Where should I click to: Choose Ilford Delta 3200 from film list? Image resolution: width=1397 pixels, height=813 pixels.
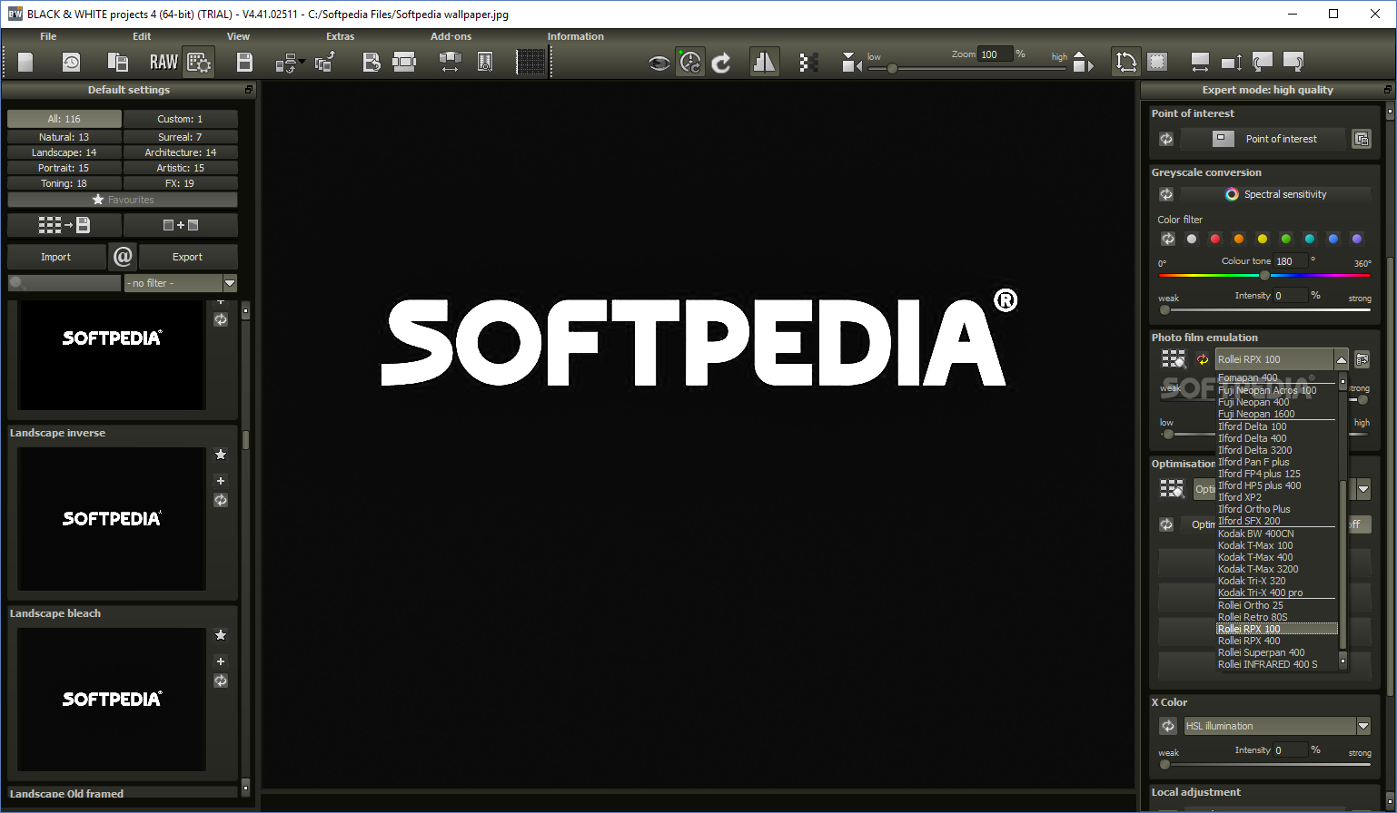coord(1255,450)
